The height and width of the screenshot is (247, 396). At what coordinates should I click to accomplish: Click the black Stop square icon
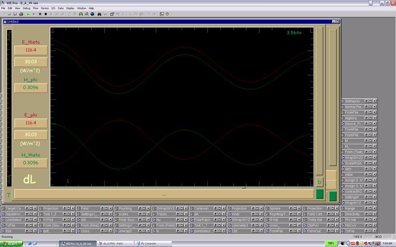pos(45,14)
